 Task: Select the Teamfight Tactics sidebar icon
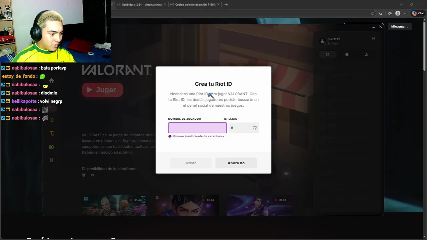51,133
